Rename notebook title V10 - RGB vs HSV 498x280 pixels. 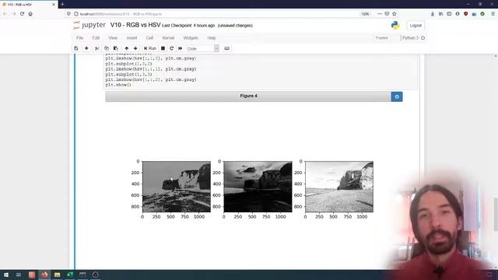tap(135, 25)
